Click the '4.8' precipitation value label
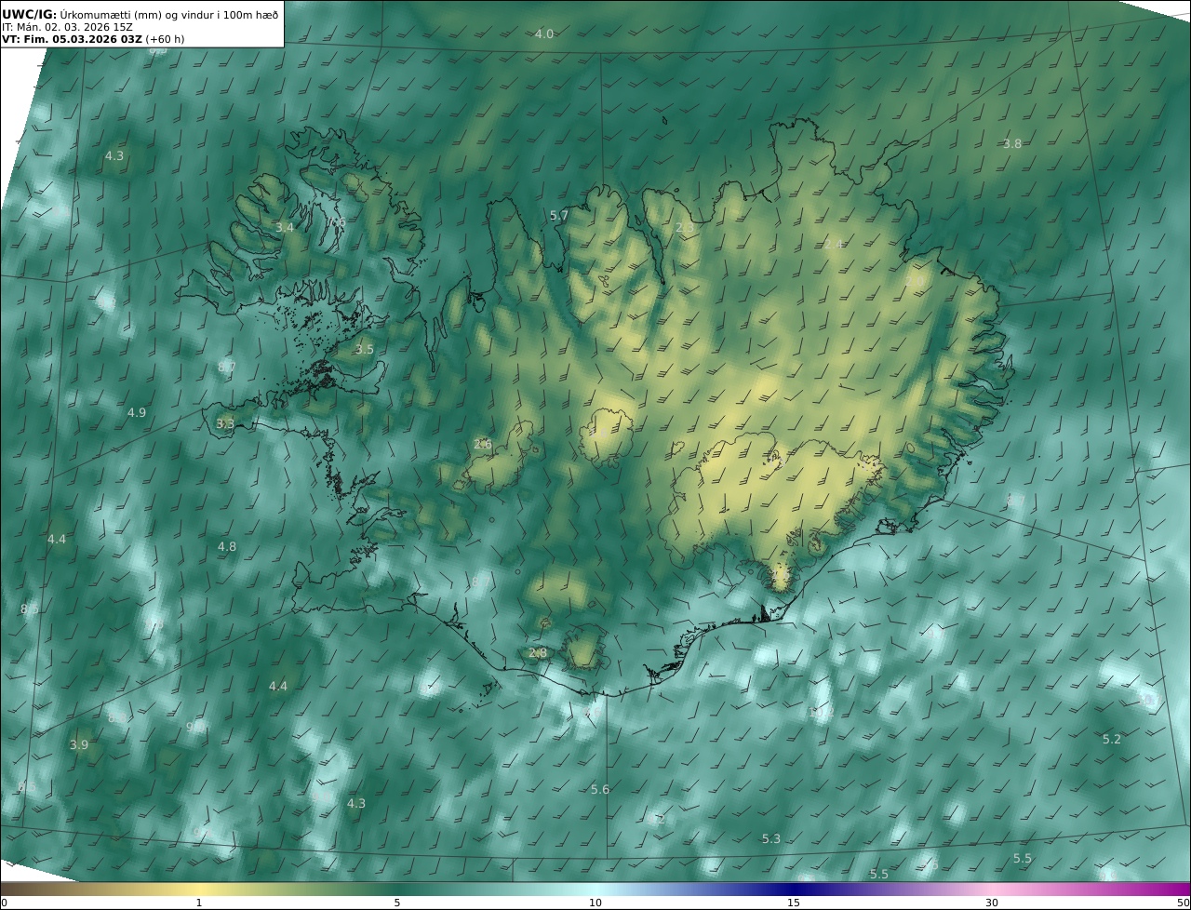This screenshot has height=910, width=1191. pyautogui.click(x=227, y=546)
